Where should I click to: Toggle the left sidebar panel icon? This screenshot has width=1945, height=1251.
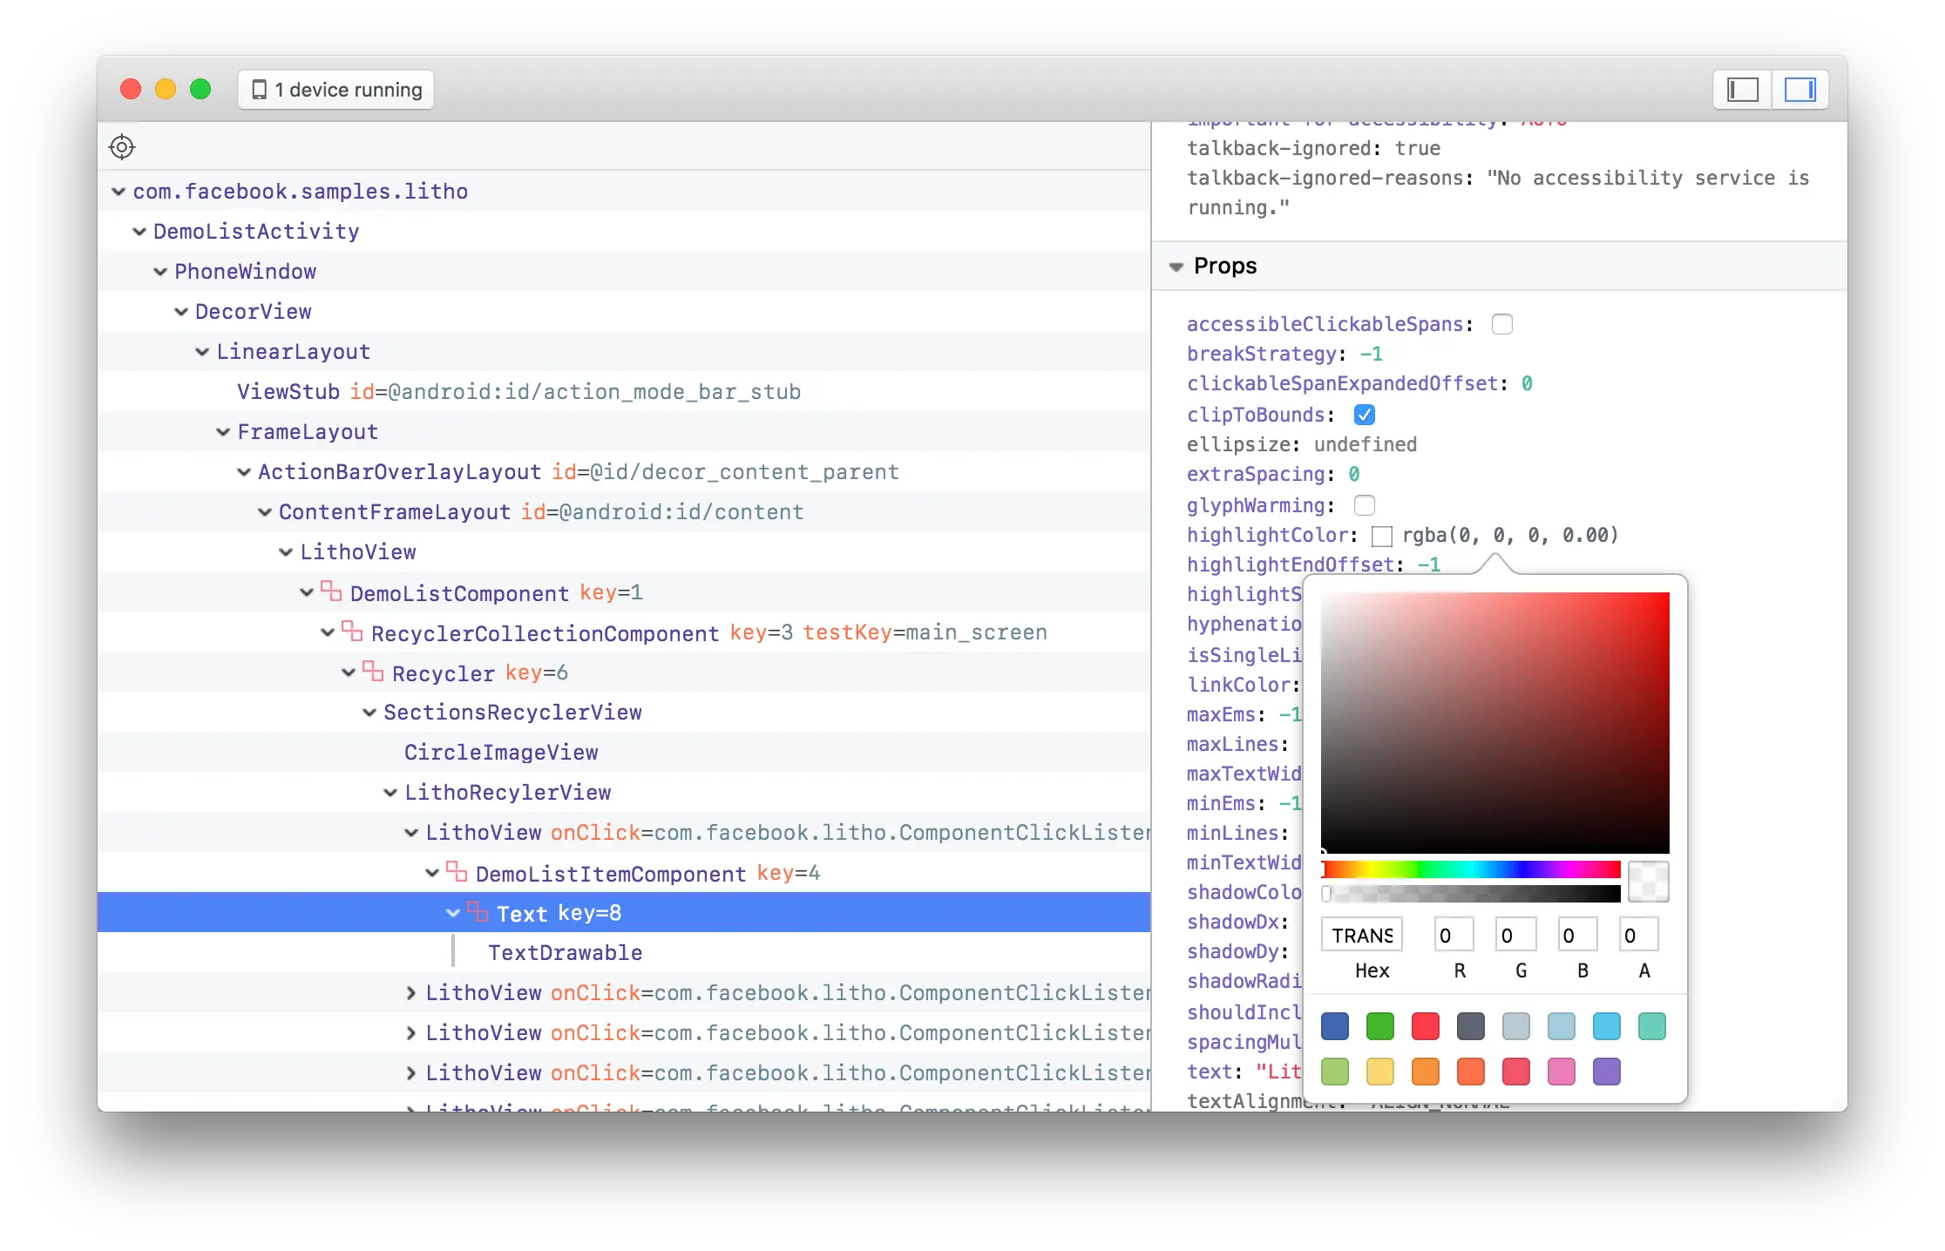(1743, 90)
